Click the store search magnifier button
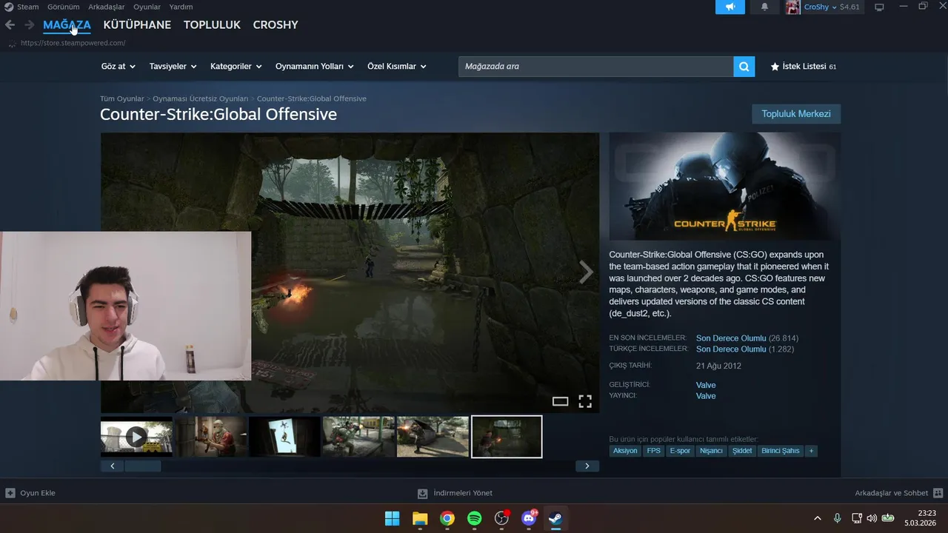Image resolution: width=948 pixels, height=533 pixels. (x=744, y=67)
